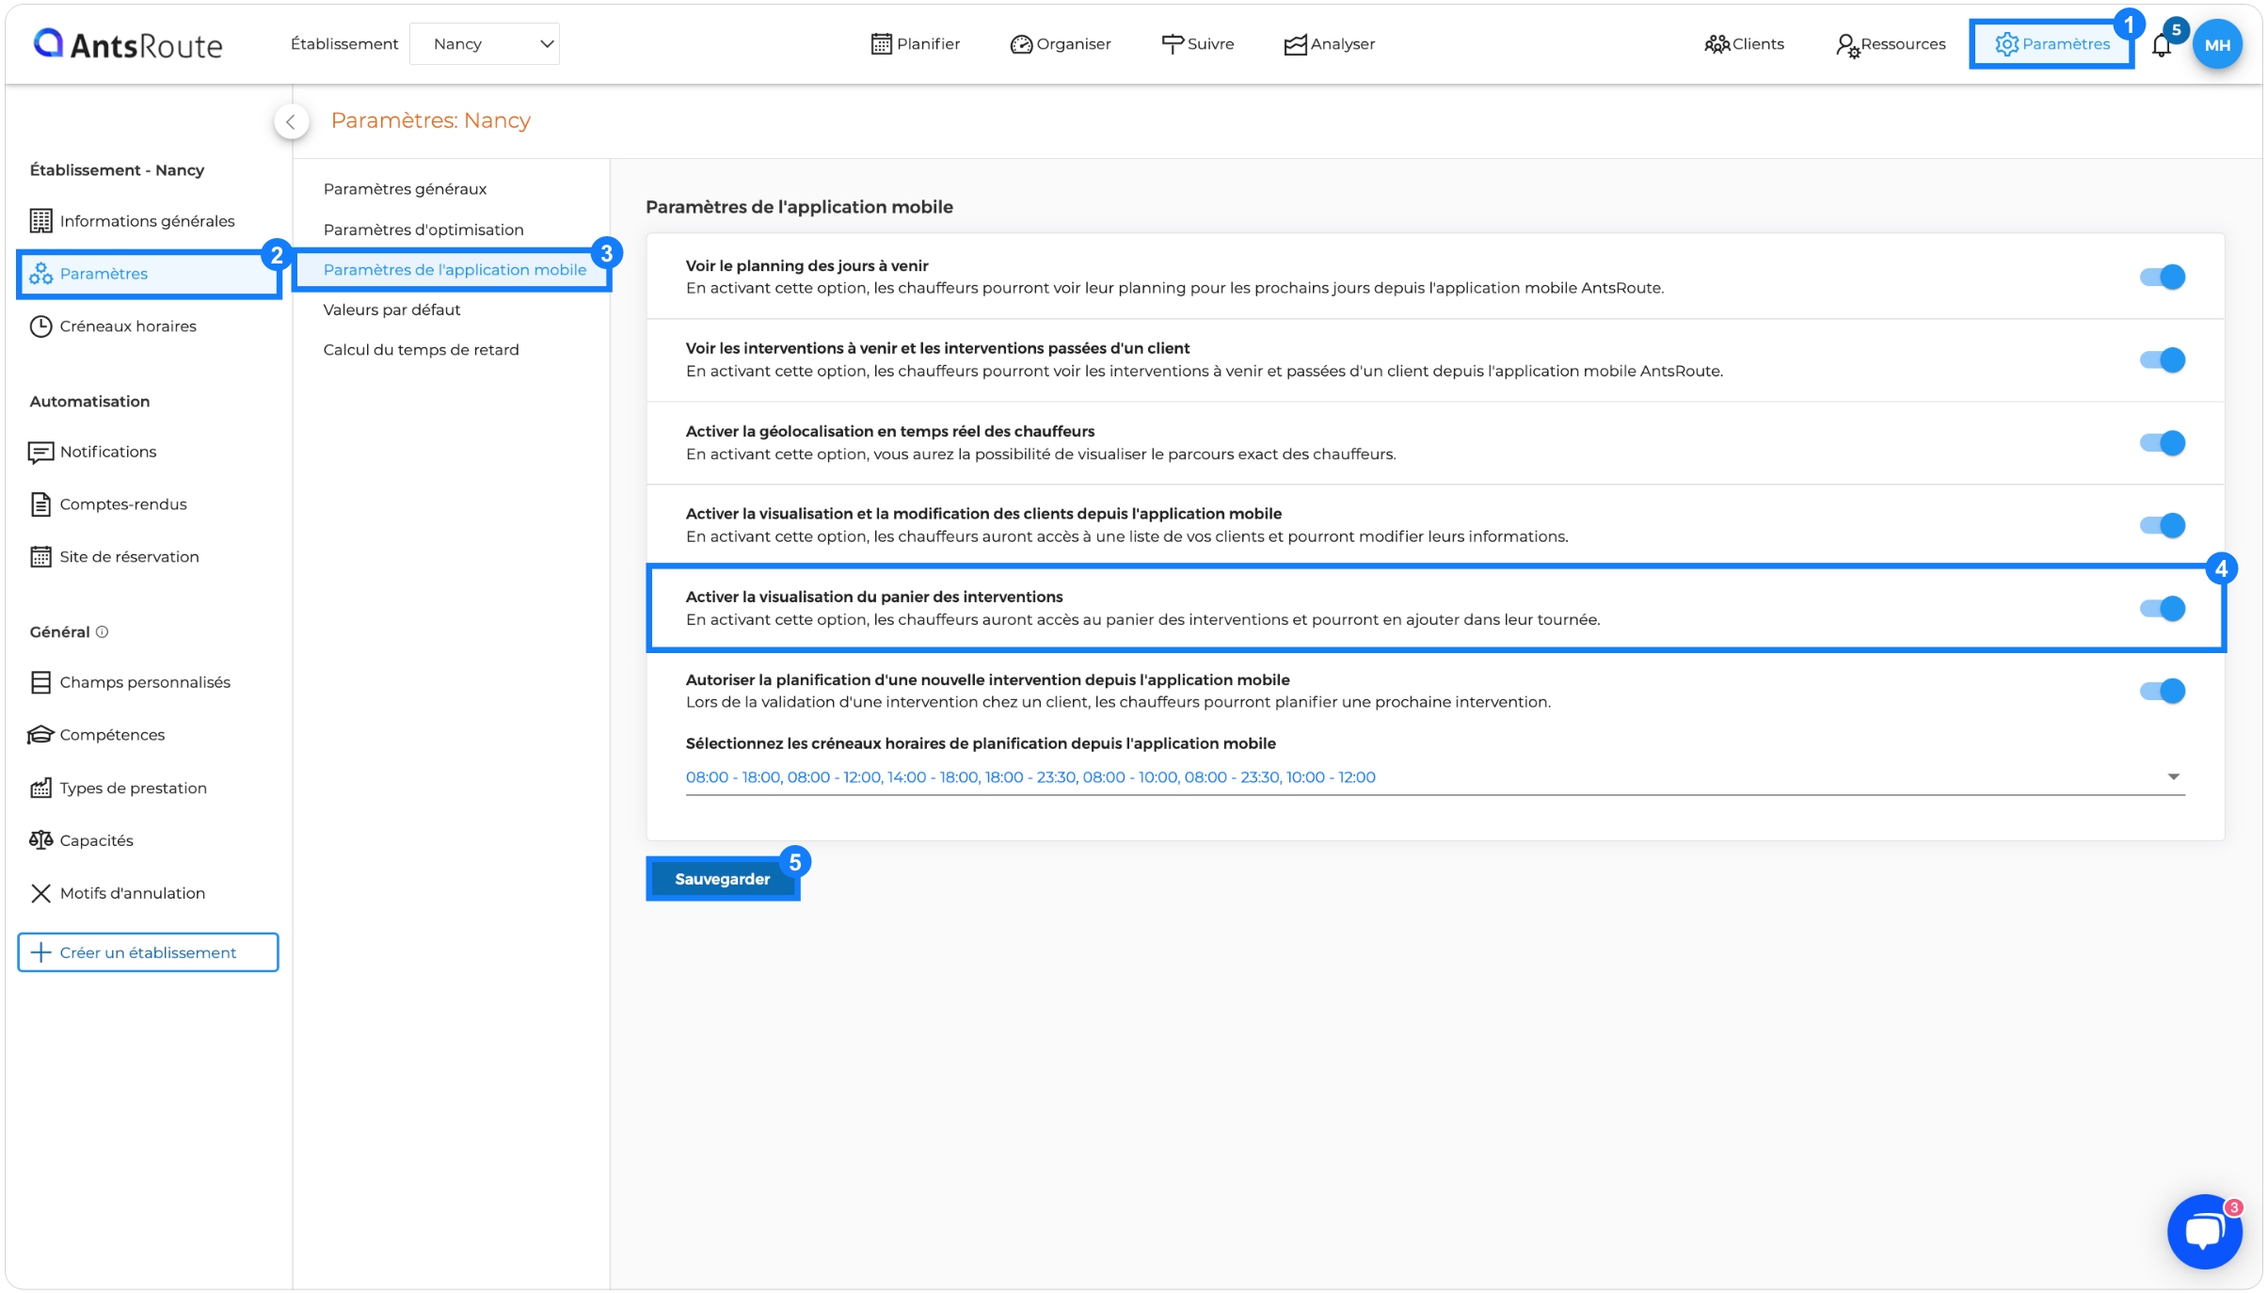
Task: Open Paramètres d'optimisation section
Action: click(x=423, y=230)
